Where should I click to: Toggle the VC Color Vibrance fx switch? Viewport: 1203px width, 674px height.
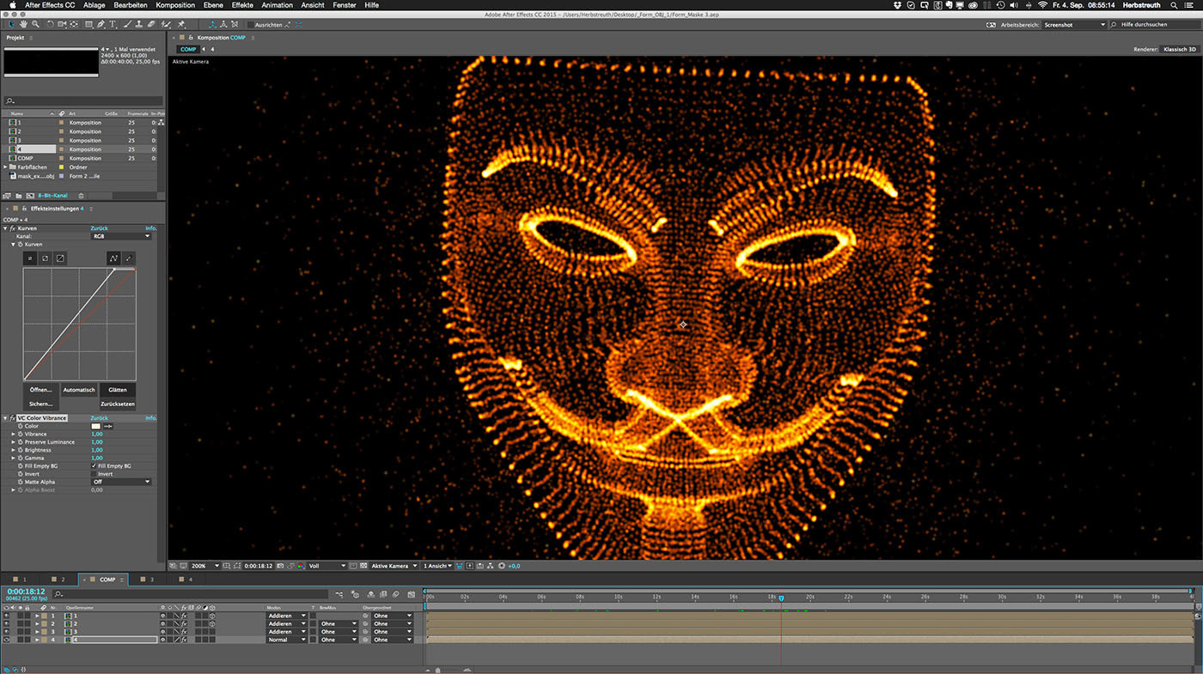tap(12, 418)
